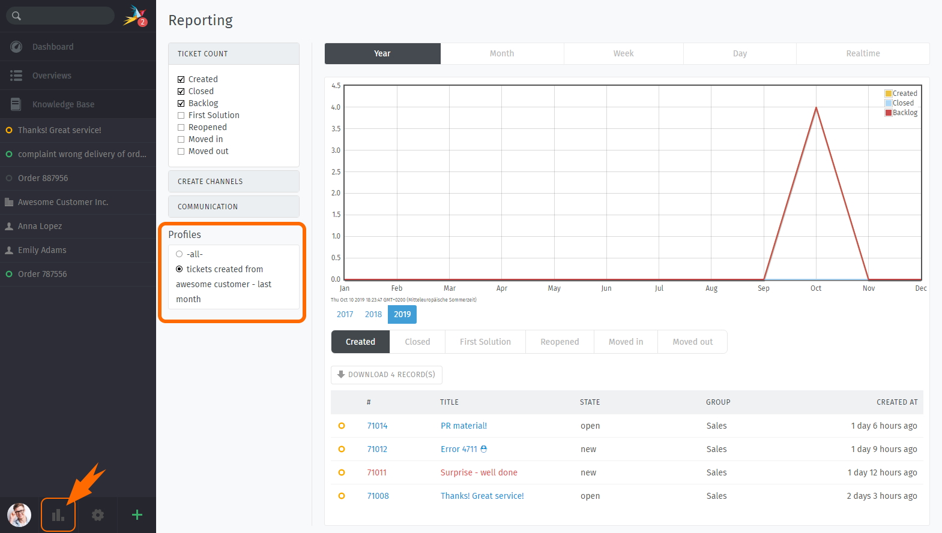942x533 pixels.
Task: Switch to the Month tab
Action: coord(502,53)
